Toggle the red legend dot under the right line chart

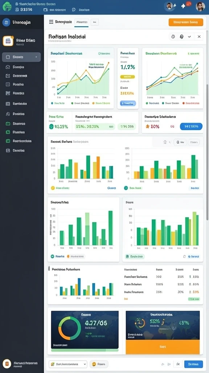tap(183, 103)
